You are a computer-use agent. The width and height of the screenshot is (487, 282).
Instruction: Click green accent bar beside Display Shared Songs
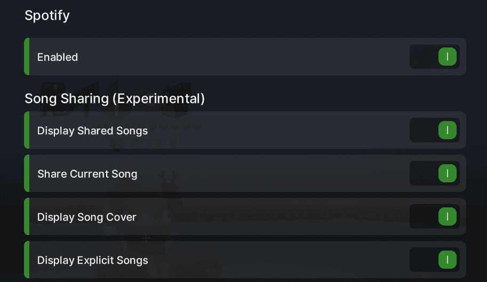point(27,130)
